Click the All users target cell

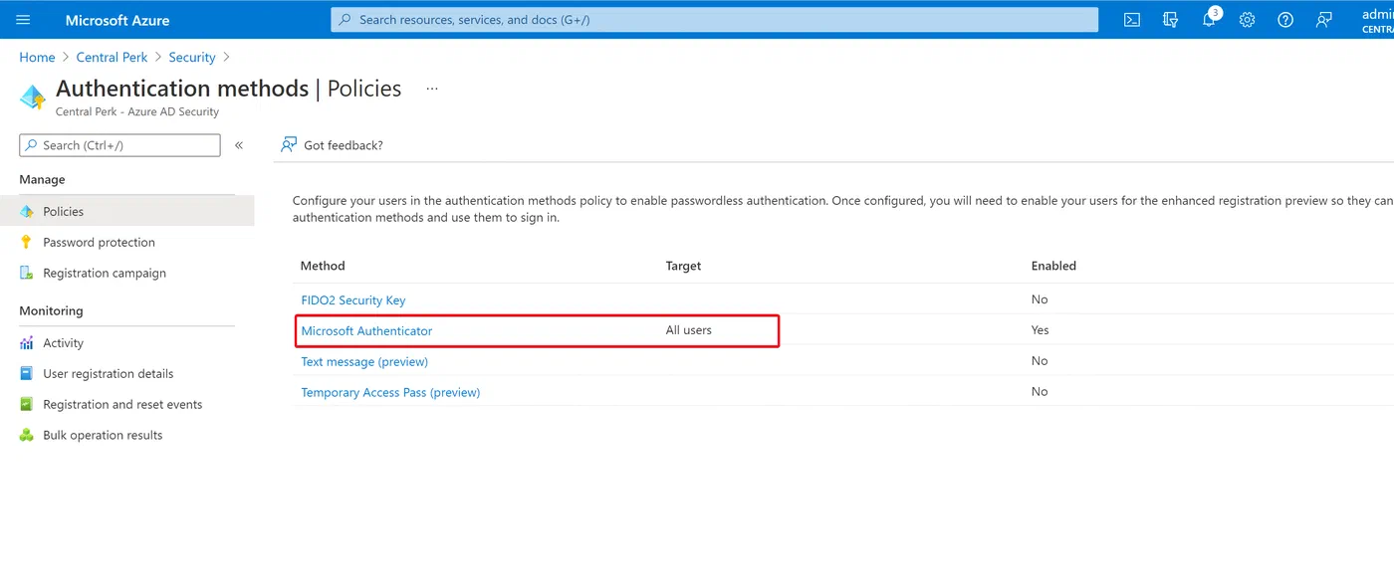pos(689,330)
